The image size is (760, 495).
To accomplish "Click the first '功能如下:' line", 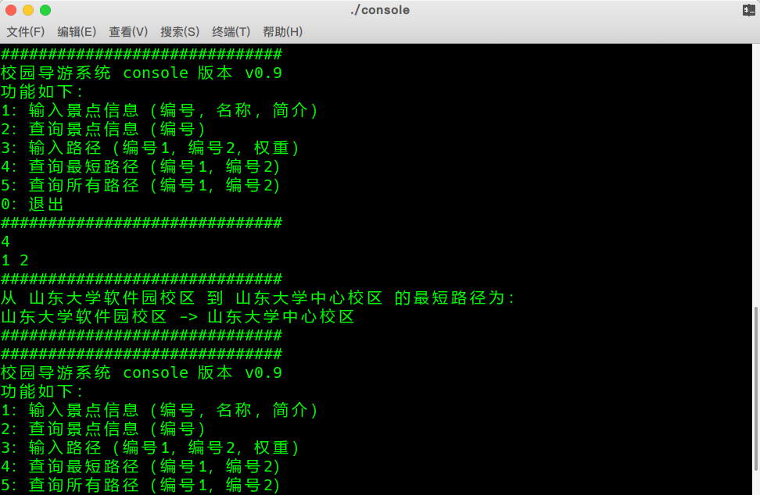I will click(41, 92).
